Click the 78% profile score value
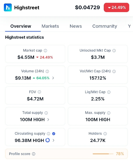This screenshot has height=163, width=133. 120,154
